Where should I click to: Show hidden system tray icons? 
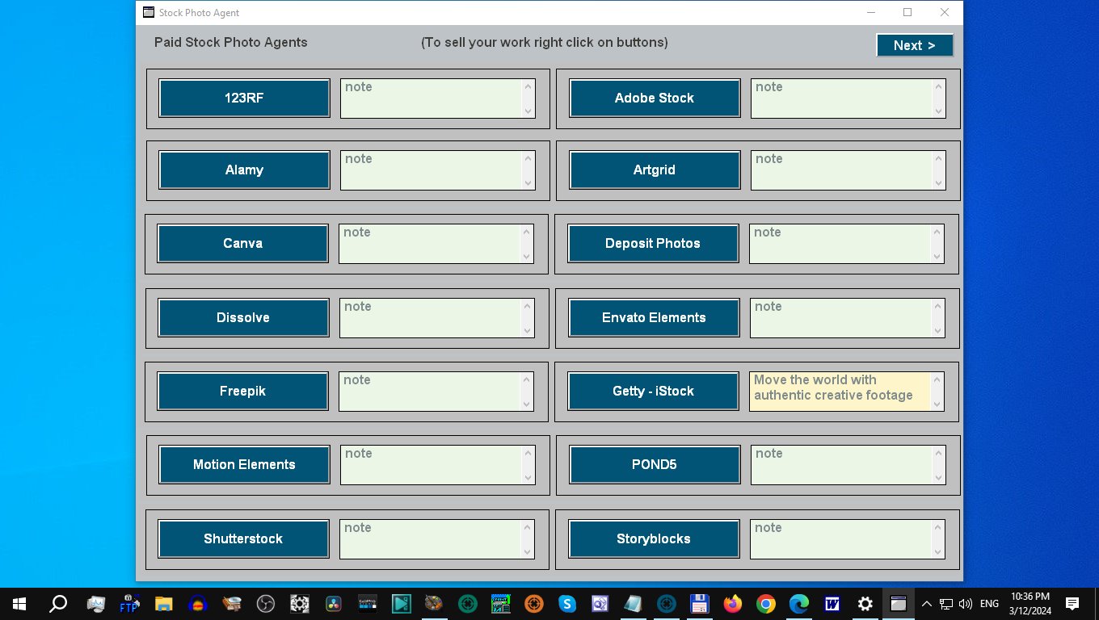coord(927,603)
